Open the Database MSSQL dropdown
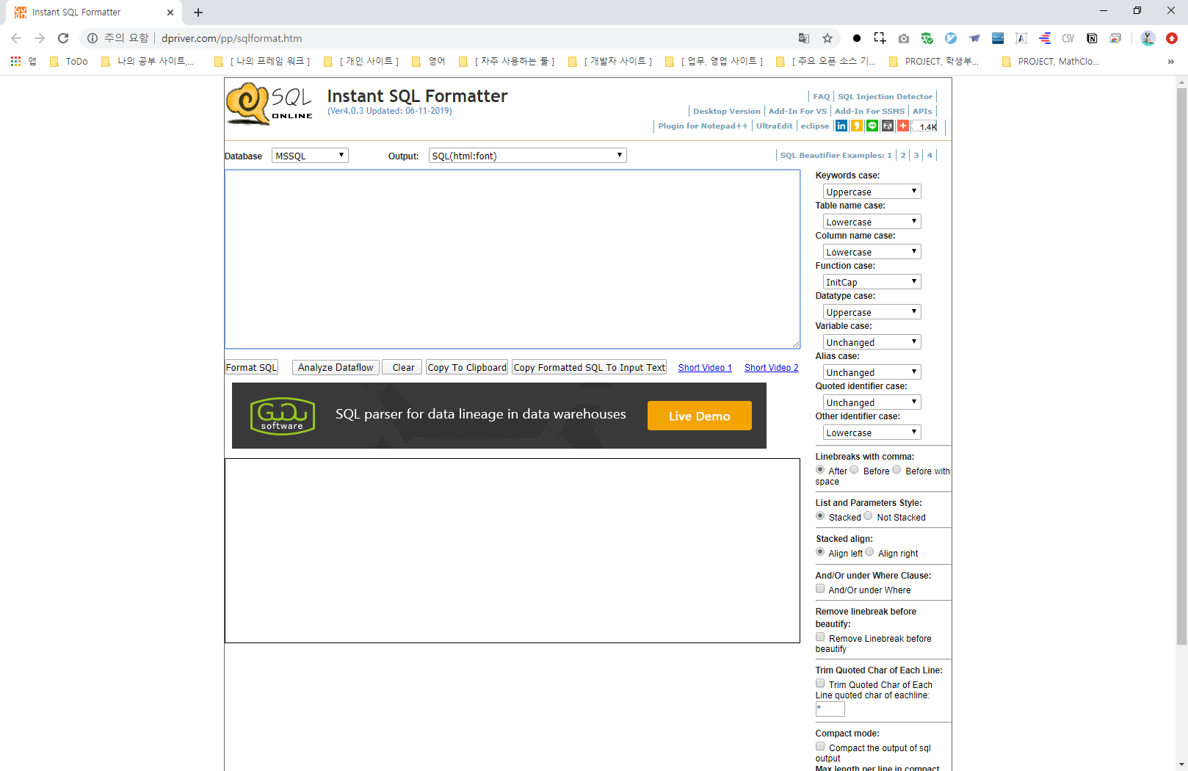 click(x=310, y=156)
